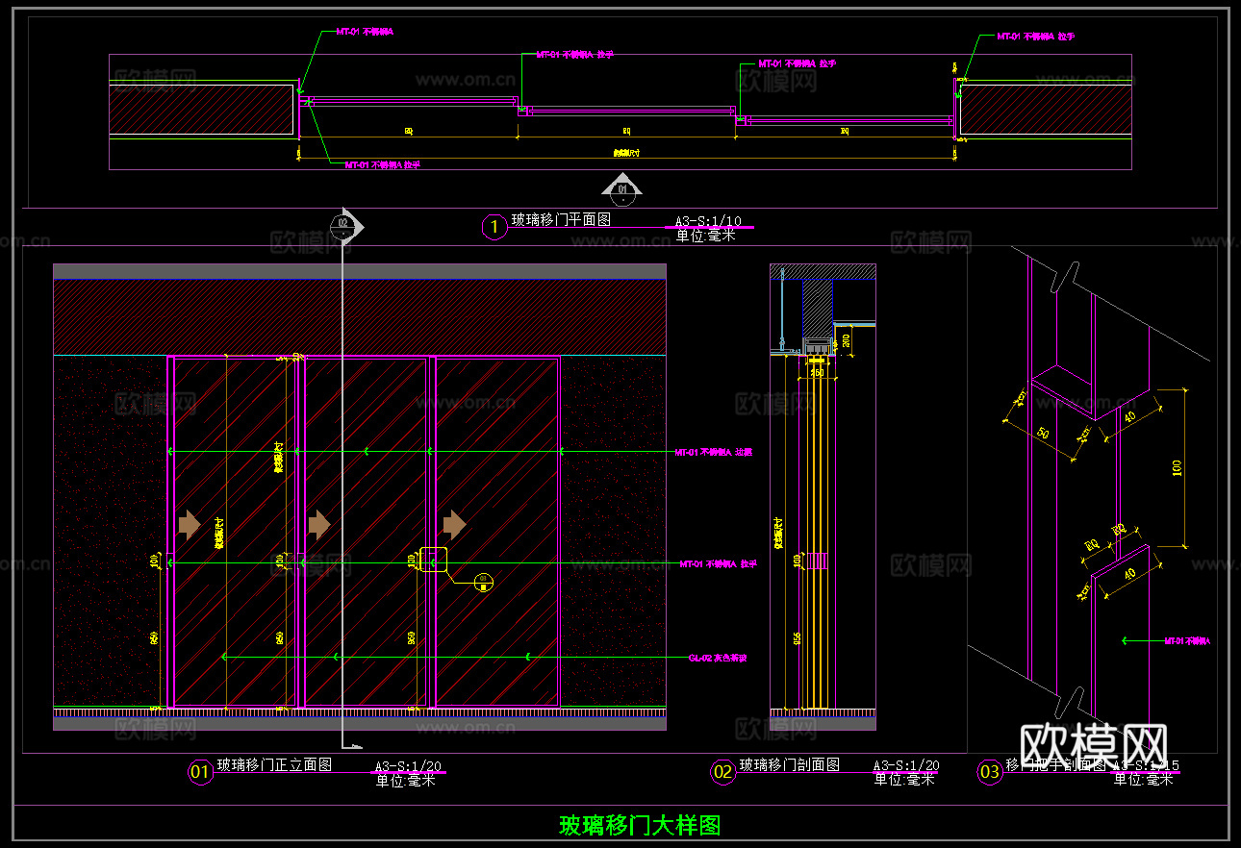Viewport: 1241px width, 848px height.
Task: Click the green 玻璃移门大样图 sheet title
Action: point(640,825)
